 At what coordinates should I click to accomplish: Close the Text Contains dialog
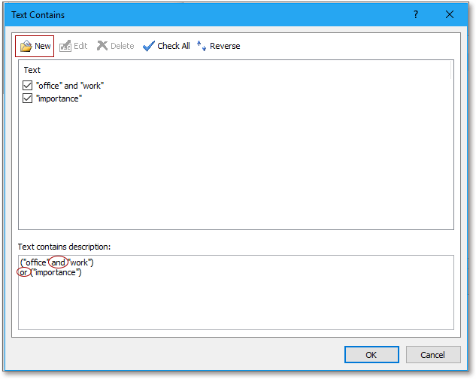pos(450,14)
